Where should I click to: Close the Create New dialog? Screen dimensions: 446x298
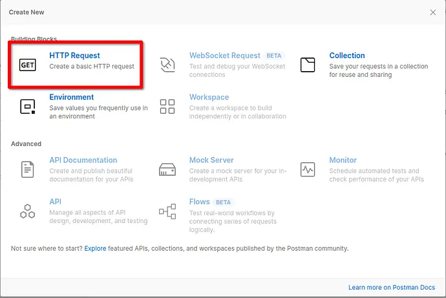[433, 12]
